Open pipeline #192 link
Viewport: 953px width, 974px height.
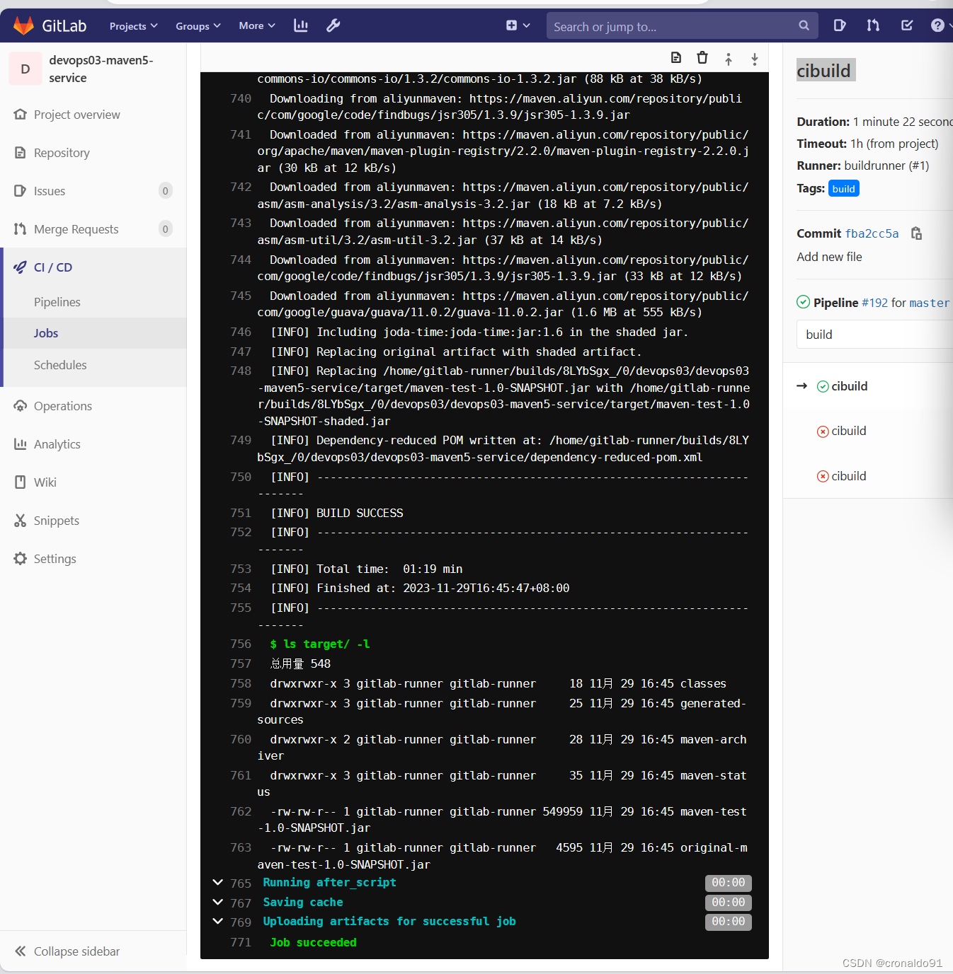[874, 302]
